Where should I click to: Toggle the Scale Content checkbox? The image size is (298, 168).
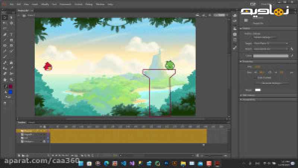point(255,78)
